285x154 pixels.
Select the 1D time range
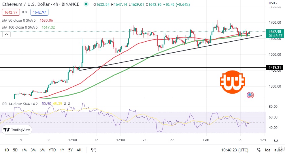tap(7, 150)
